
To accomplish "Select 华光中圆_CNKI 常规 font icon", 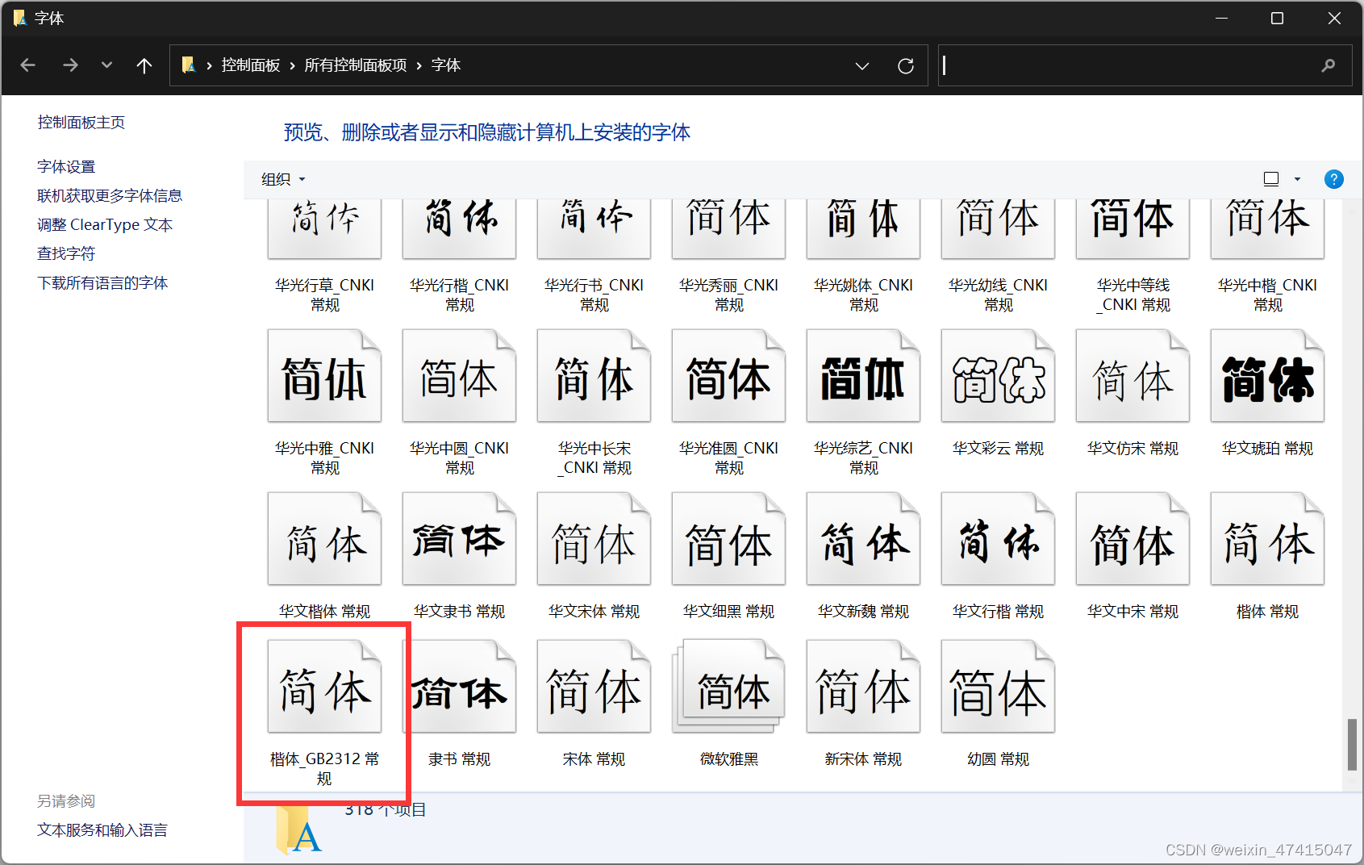I will click(460, 376).
